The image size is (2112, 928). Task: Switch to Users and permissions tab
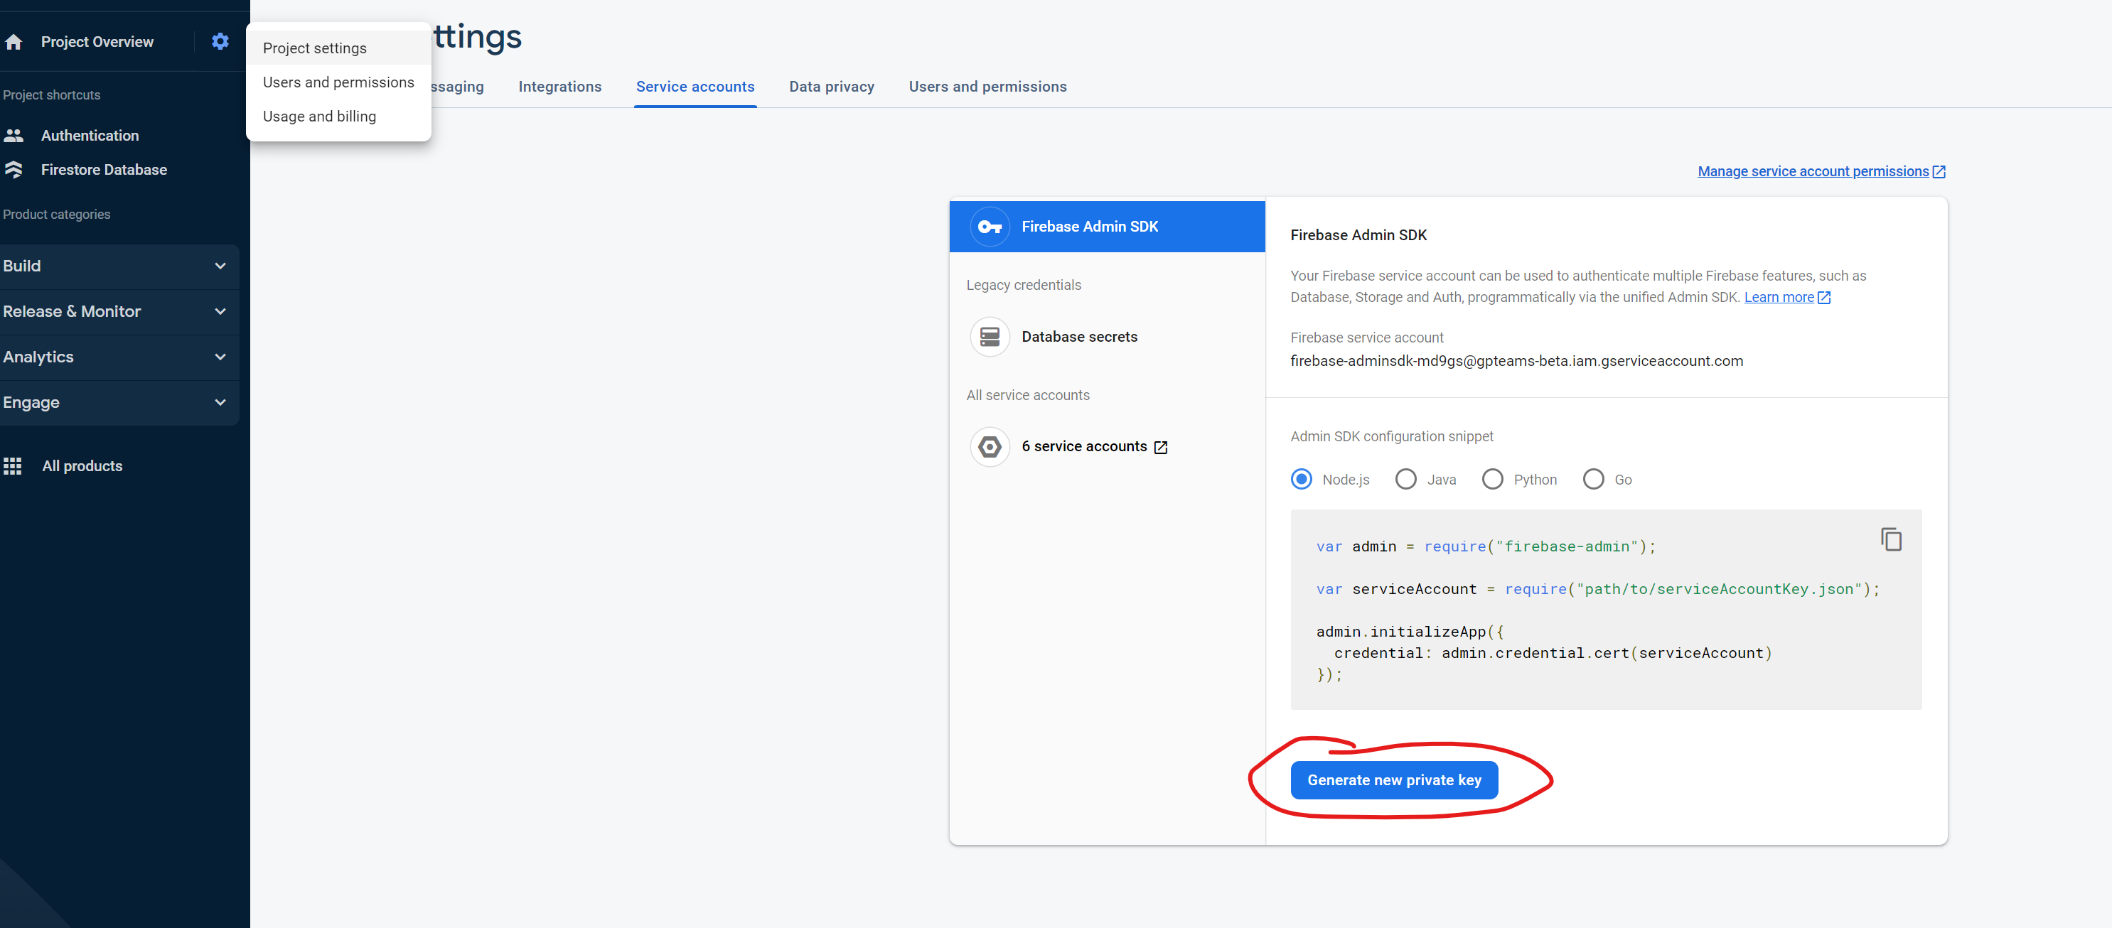coord(987,87)
